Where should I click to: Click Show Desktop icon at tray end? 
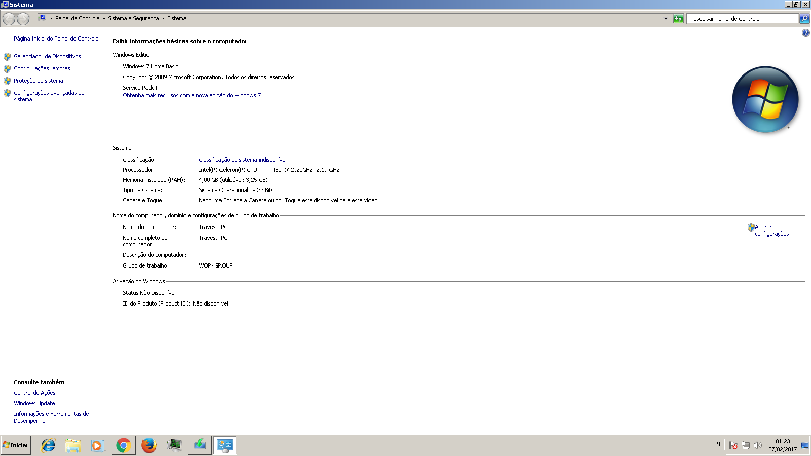(x=805, y=445)
